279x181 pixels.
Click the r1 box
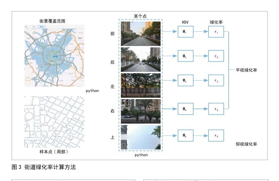pyautogui.click(x=216, y=32)
